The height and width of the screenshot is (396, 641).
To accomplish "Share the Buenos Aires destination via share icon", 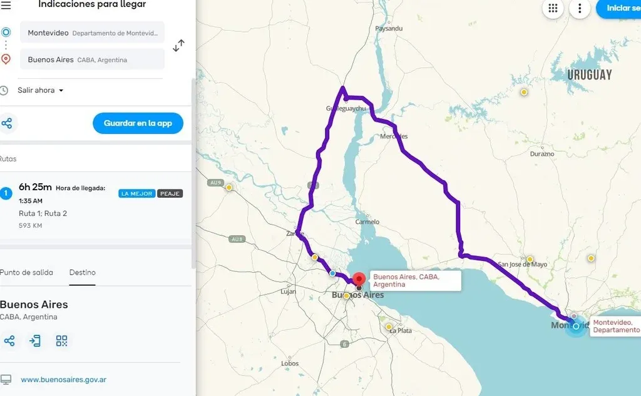I will [x=9, y=341].
